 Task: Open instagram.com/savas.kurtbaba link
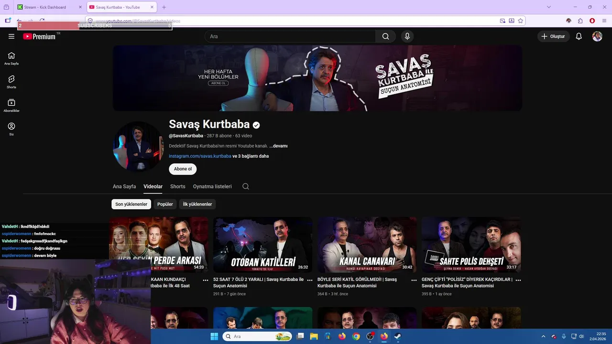tap(200, 156)
